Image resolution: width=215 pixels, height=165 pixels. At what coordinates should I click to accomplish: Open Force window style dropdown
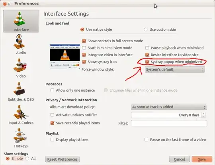[175, 69]
